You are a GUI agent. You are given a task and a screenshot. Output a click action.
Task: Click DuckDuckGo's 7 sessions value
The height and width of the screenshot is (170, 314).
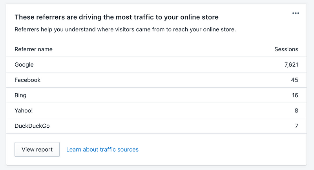click(297, 126)
